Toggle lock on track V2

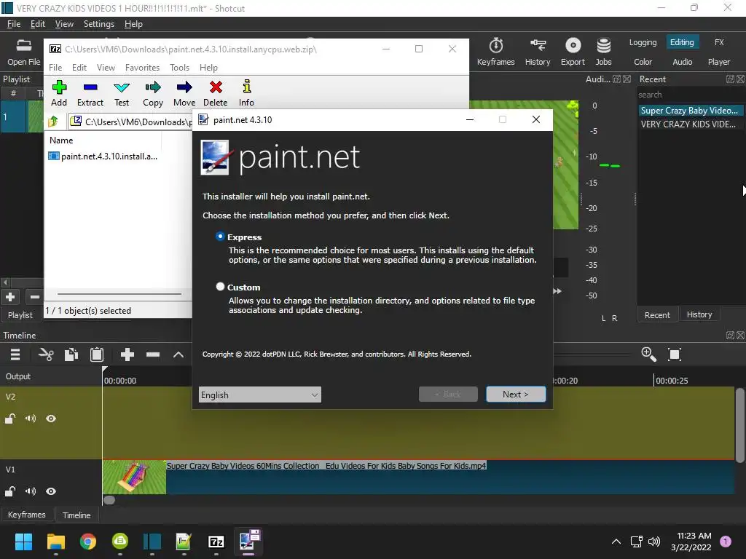[10, 419]
